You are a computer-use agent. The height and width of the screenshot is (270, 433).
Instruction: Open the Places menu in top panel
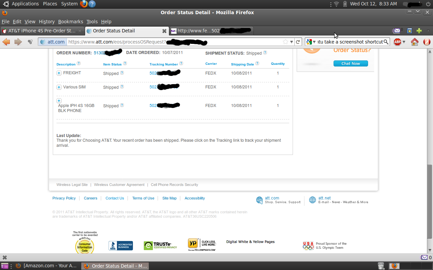pyautogui.click(x=50, y=4)
